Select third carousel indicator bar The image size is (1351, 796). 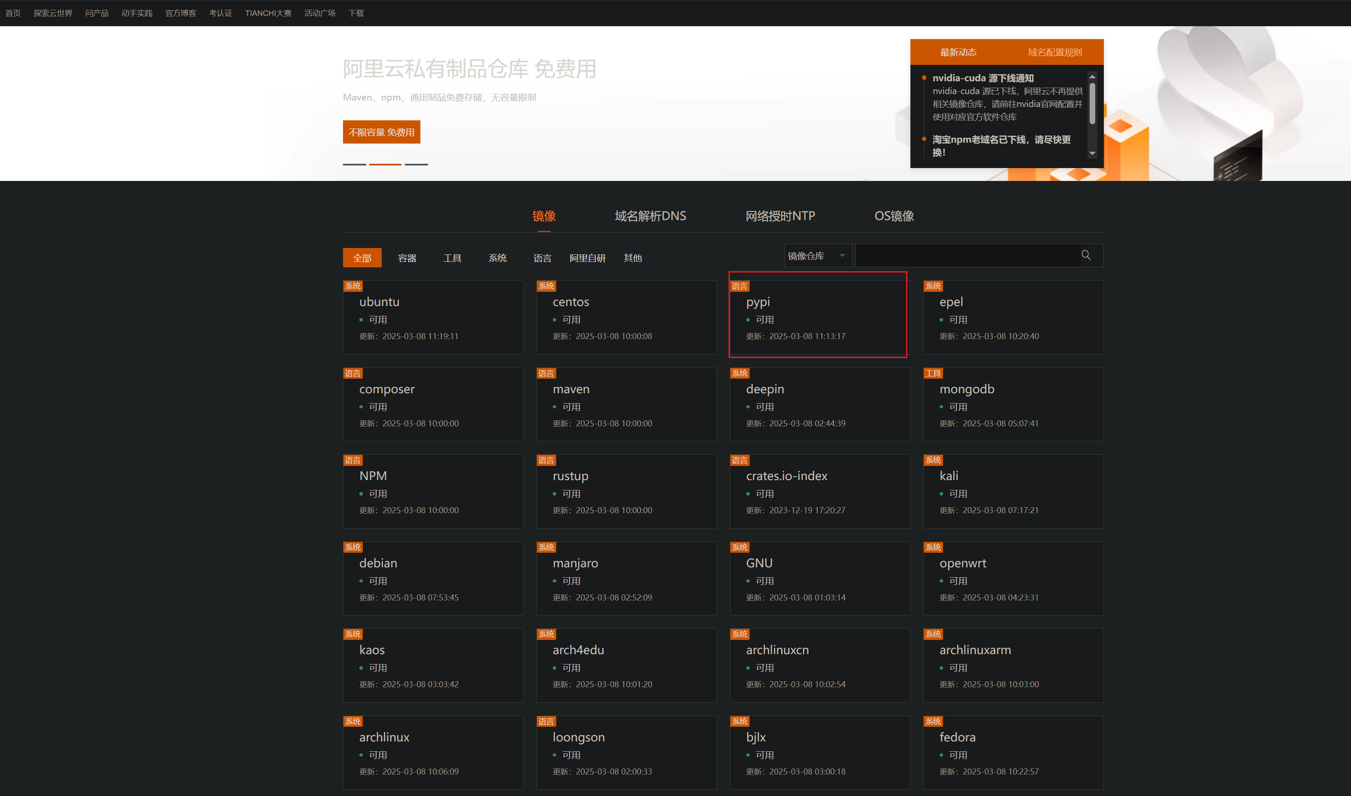tap(416, 164)
